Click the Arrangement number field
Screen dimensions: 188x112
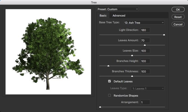145,102
